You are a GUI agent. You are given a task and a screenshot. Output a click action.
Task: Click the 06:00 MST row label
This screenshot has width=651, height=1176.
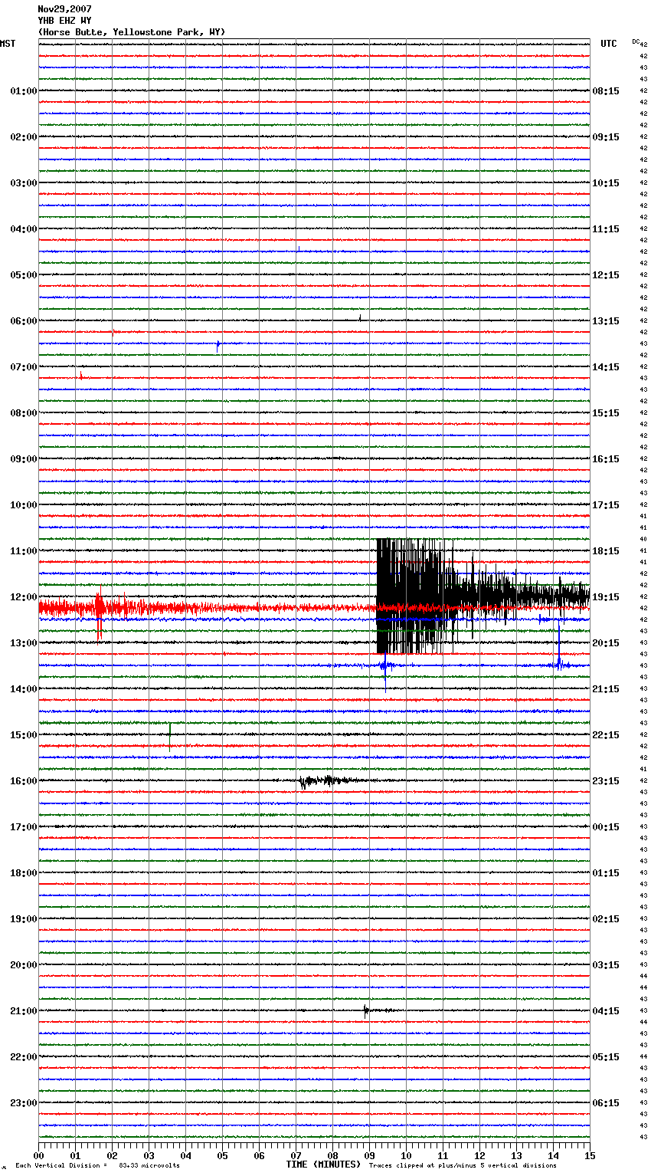(24, 321)
